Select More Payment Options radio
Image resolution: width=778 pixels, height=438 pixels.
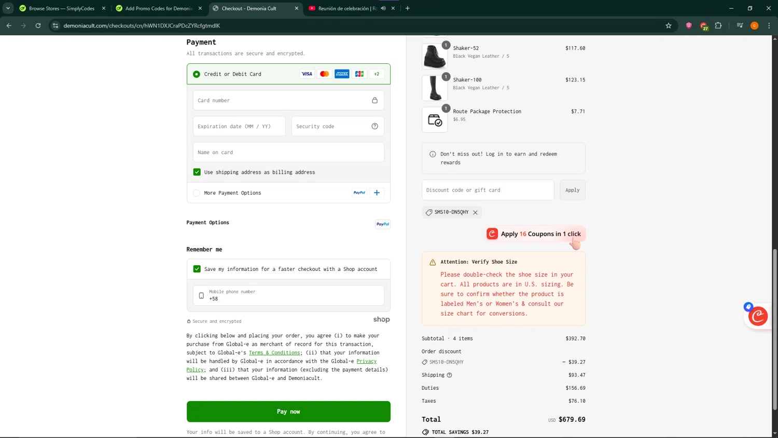click(197, 193)
